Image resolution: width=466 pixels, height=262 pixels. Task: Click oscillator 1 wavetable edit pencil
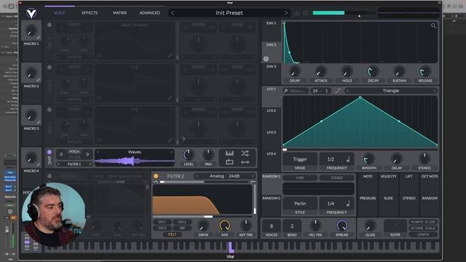(x=170, y=55)
